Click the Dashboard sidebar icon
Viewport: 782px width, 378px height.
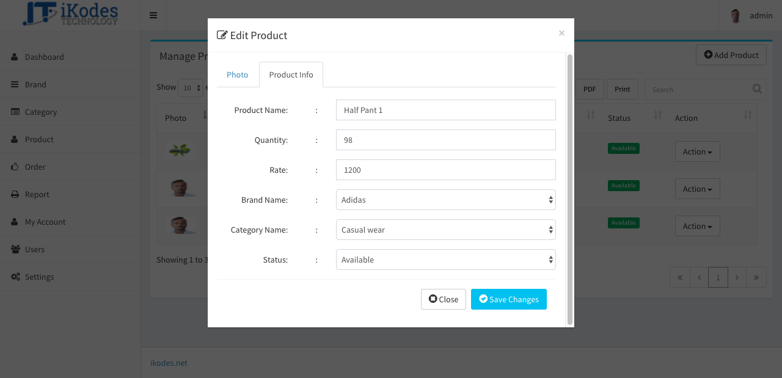coord(15,57)
